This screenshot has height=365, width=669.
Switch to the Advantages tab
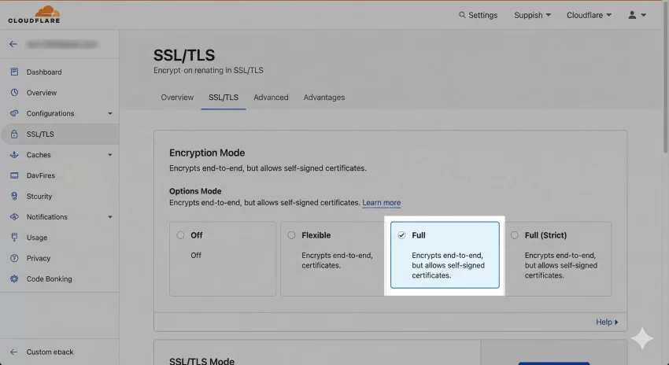click(323, 98)
